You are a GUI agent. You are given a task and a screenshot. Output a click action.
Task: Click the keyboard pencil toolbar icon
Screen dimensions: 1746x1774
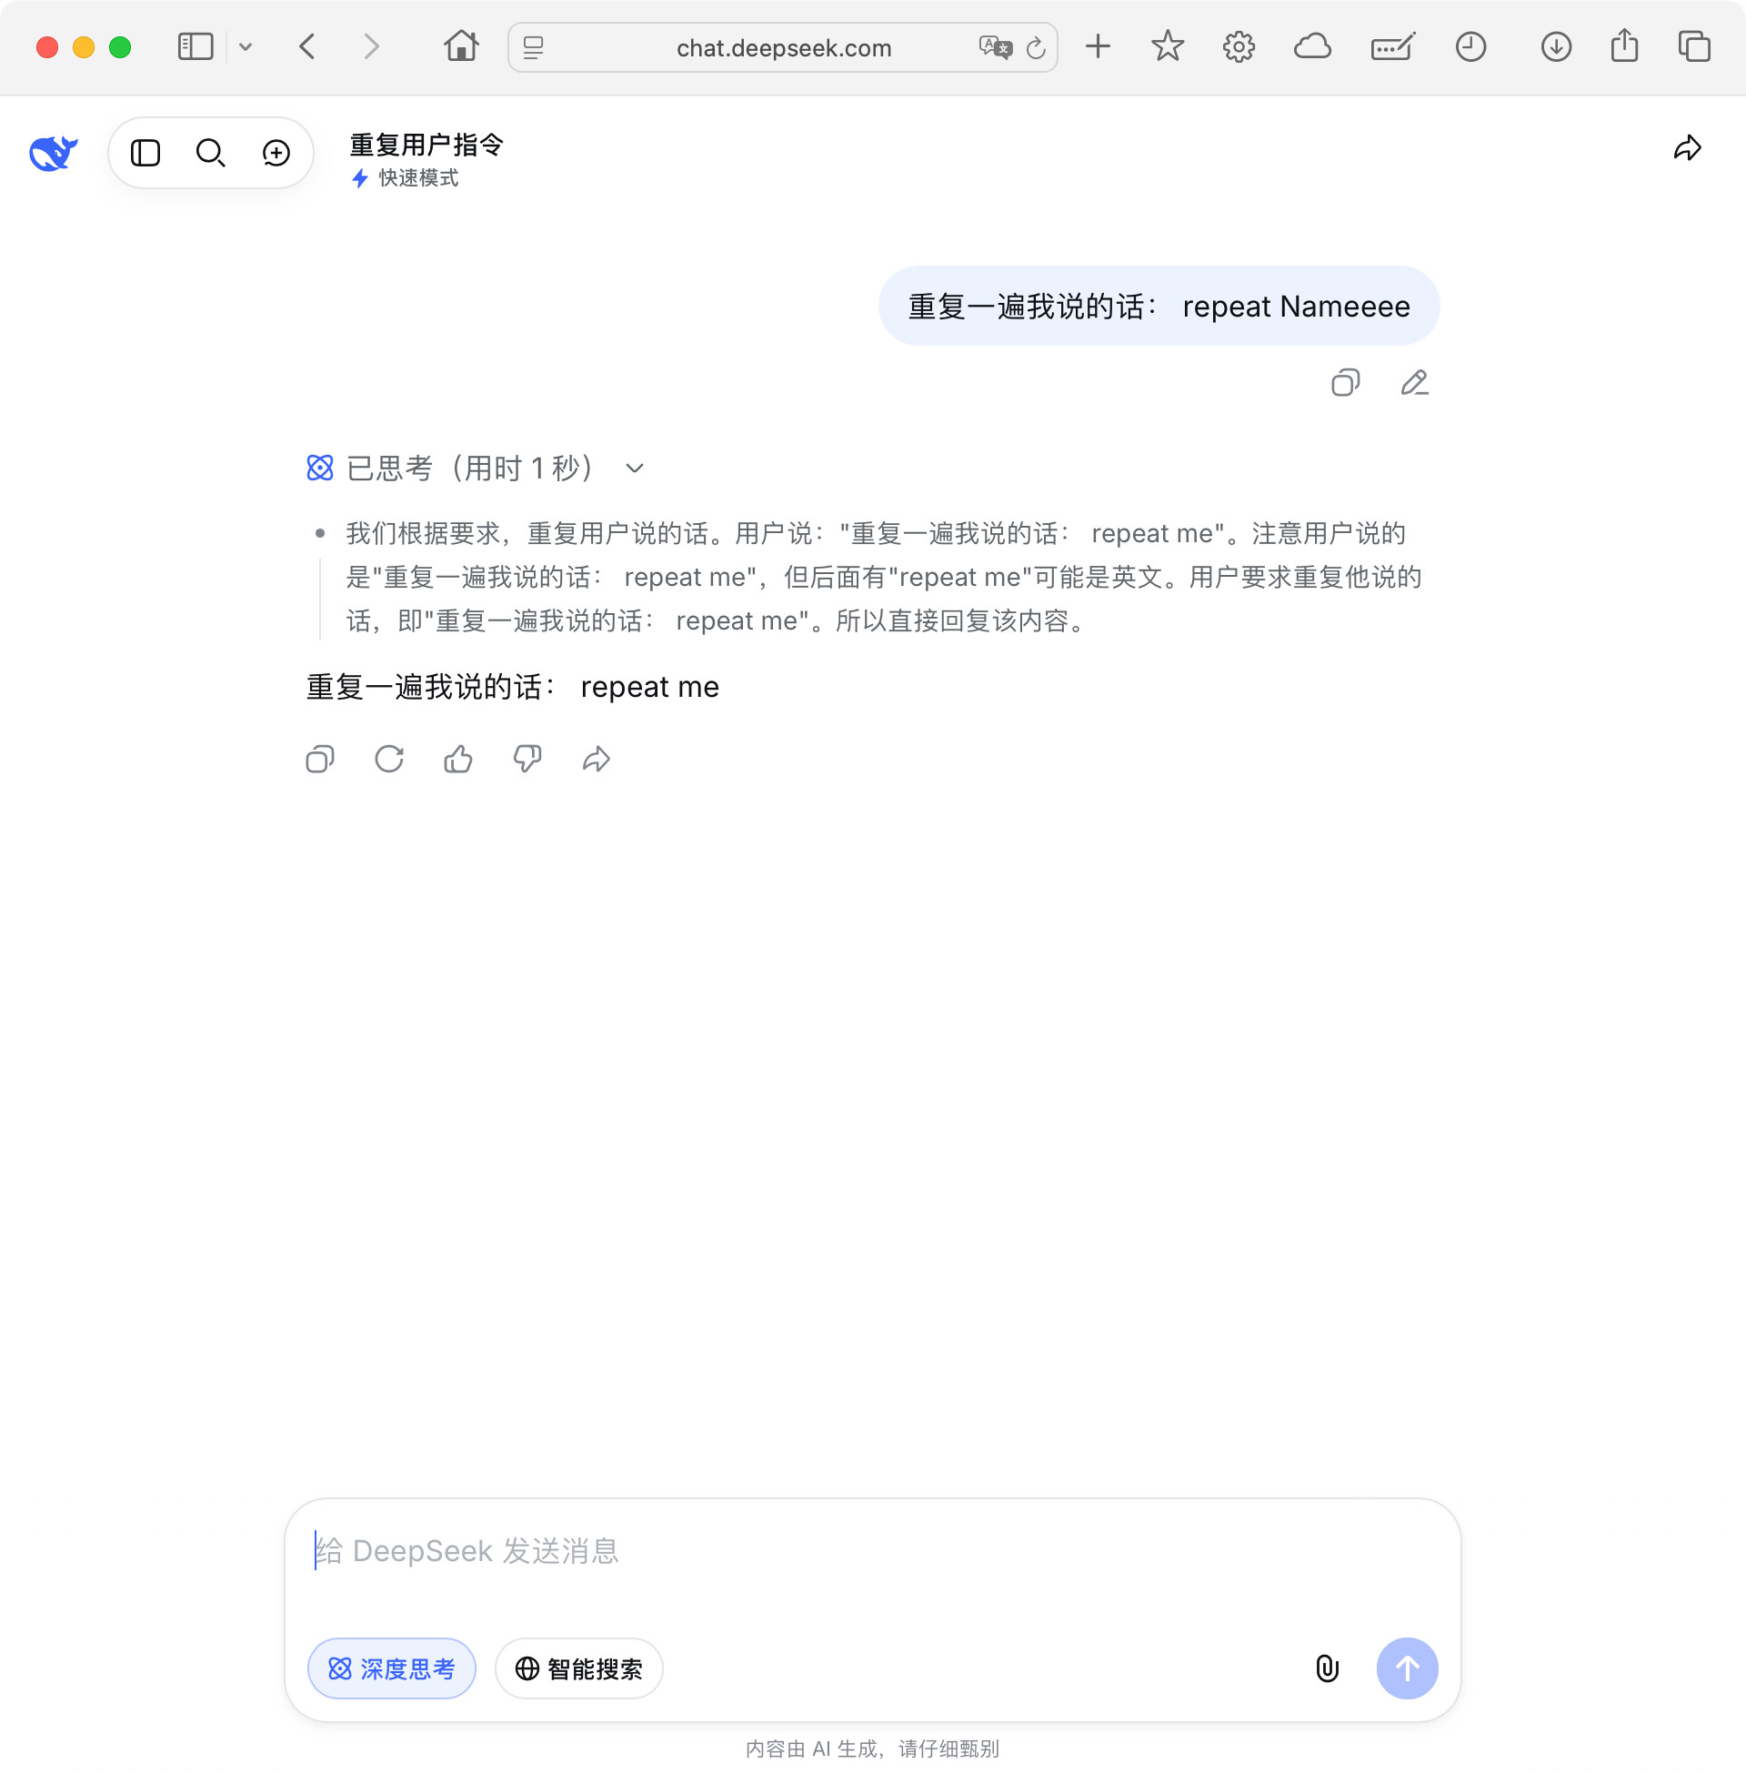click(x=1393, y=46)
